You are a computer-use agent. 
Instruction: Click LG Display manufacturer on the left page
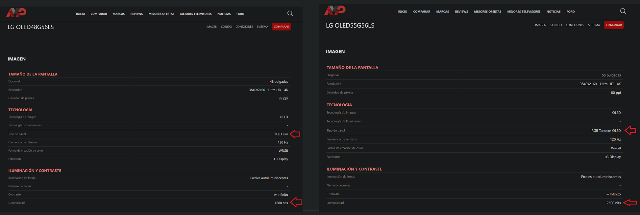[280, 159]
